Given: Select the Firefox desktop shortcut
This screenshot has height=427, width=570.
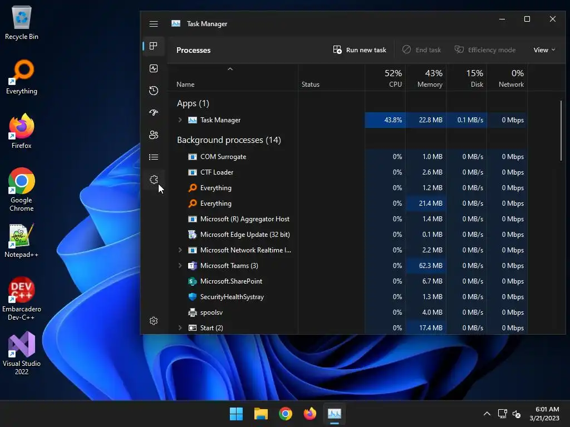Looking at the screenshot, I should (22, 131).
